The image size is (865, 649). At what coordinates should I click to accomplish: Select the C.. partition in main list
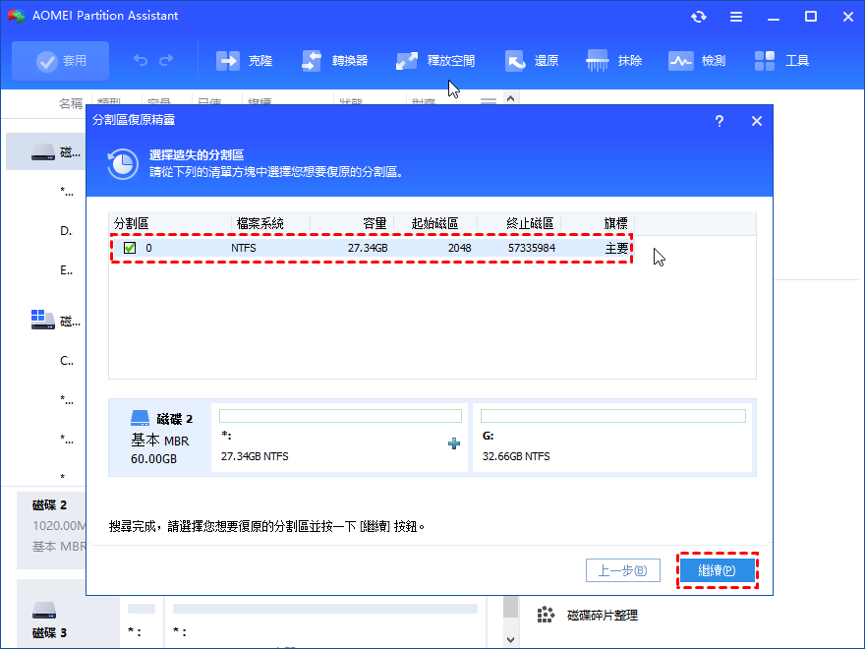pos(66,361)
